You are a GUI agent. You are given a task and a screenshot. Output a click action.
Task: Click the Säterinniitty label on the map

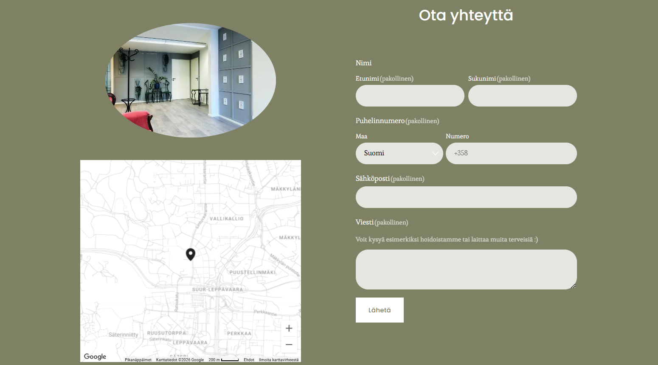[x=123, y=334]
